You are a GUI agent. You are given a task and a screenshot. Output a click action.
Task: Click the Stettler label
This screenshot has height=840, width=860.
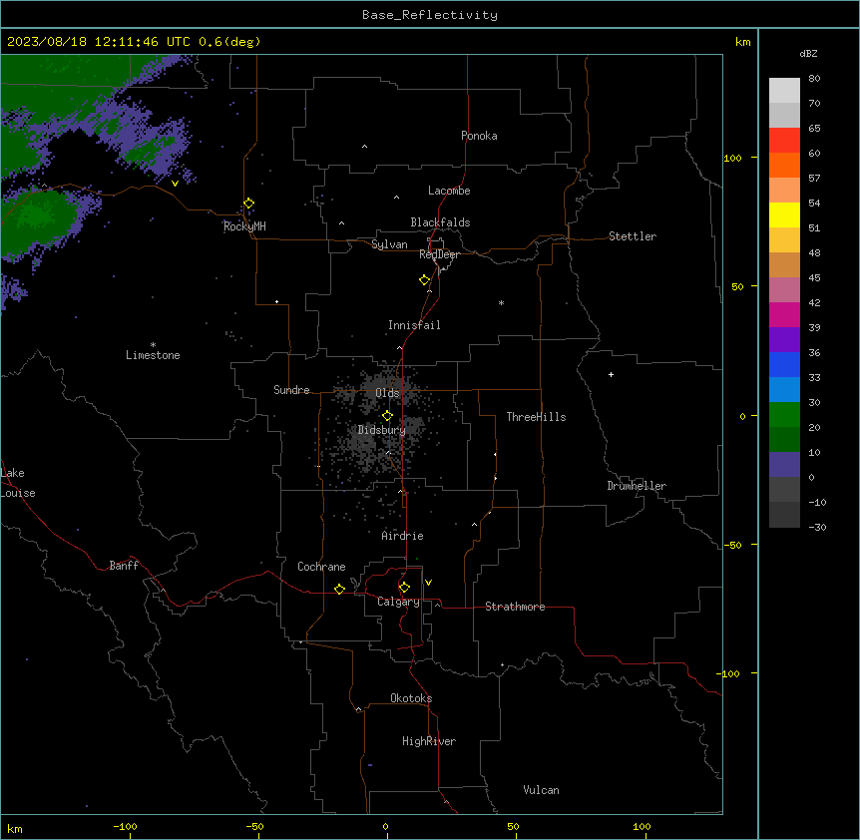[633, 236]
